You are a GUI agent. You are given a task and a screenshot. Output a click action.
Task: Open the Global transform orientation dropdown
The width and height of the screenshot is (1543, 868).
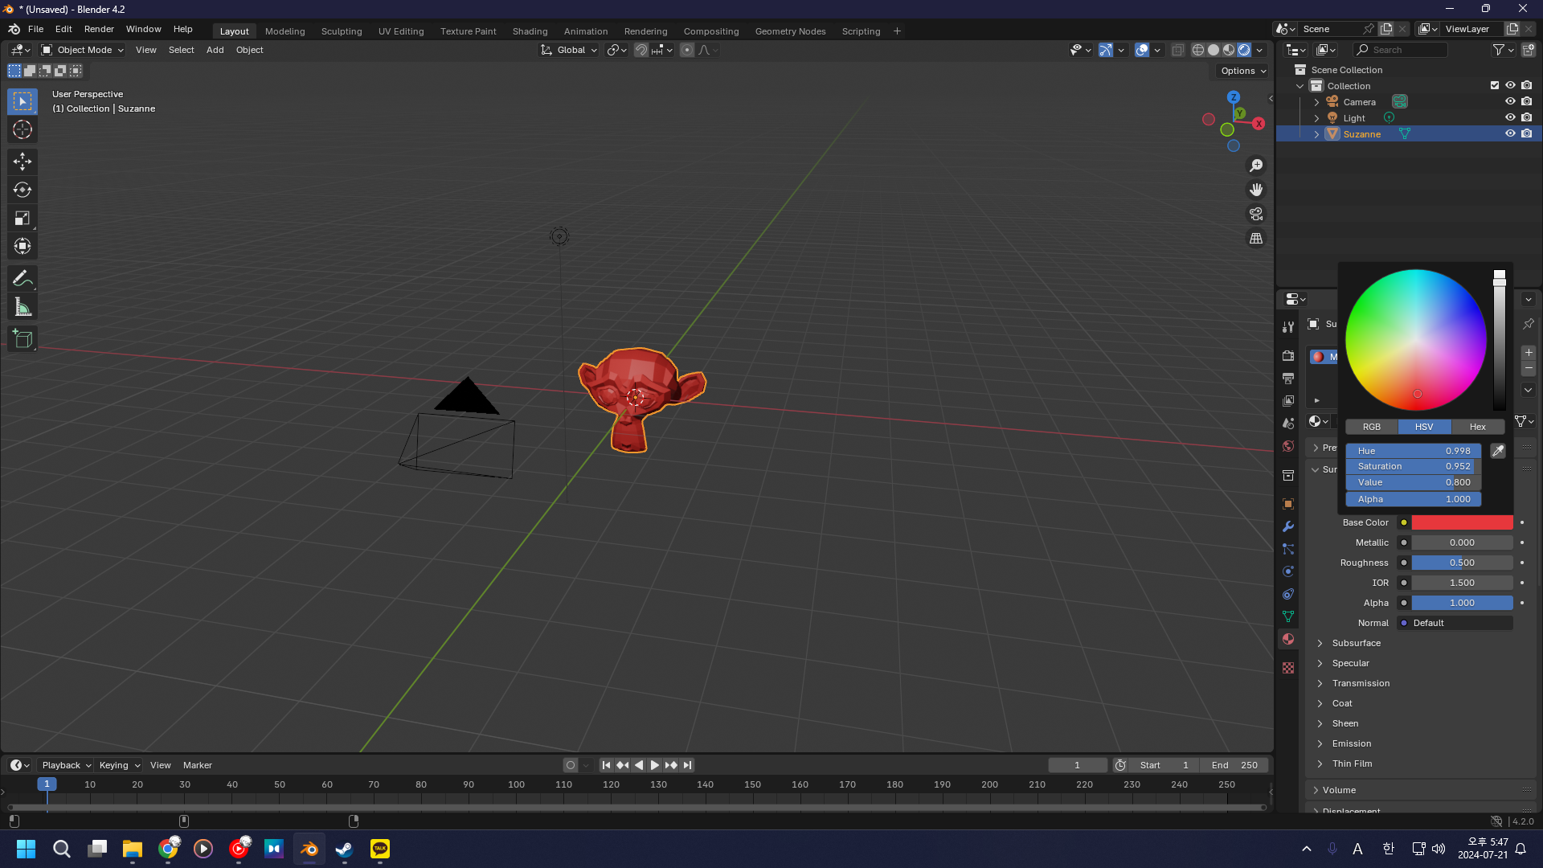569,50
